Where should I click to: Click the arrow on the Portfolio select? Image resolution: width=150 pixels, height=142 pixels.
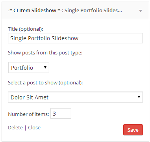(x=45, y=67)
